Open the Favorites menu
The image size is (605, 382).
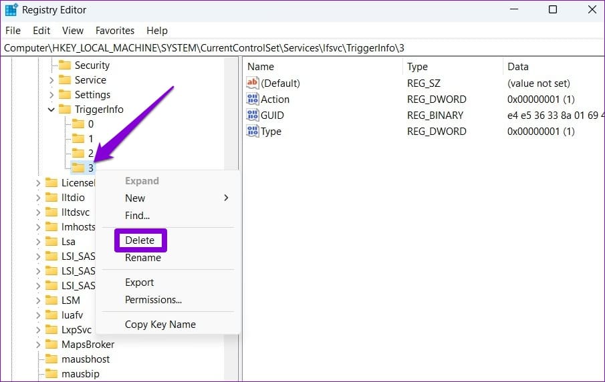click(x=115, y=31)
